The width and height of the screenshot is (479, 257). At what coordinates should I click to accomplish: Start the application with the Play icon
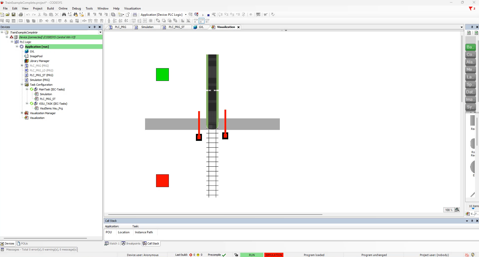tap(203, 15)
